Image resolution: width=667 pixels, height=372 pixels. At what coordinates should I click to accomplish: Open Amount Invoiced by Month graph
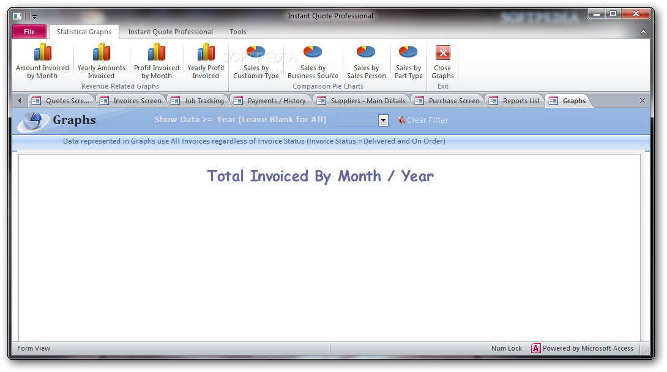[42, 61]
